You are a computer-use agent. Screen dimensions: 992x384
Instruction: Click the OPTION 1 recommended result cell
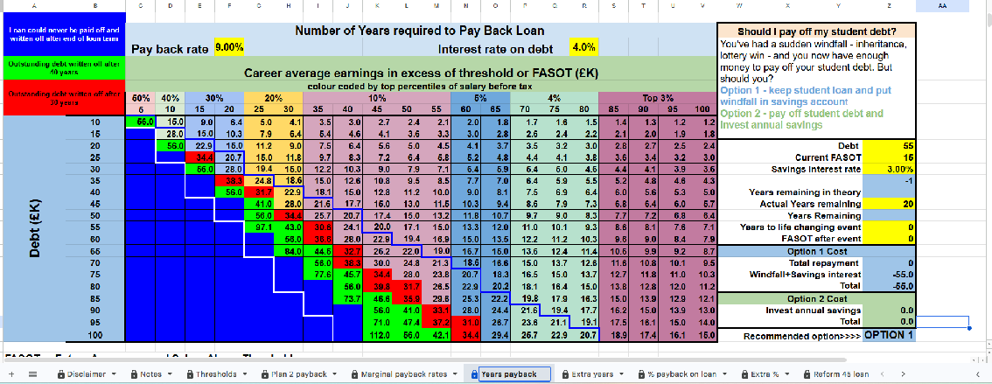(891, 335)
